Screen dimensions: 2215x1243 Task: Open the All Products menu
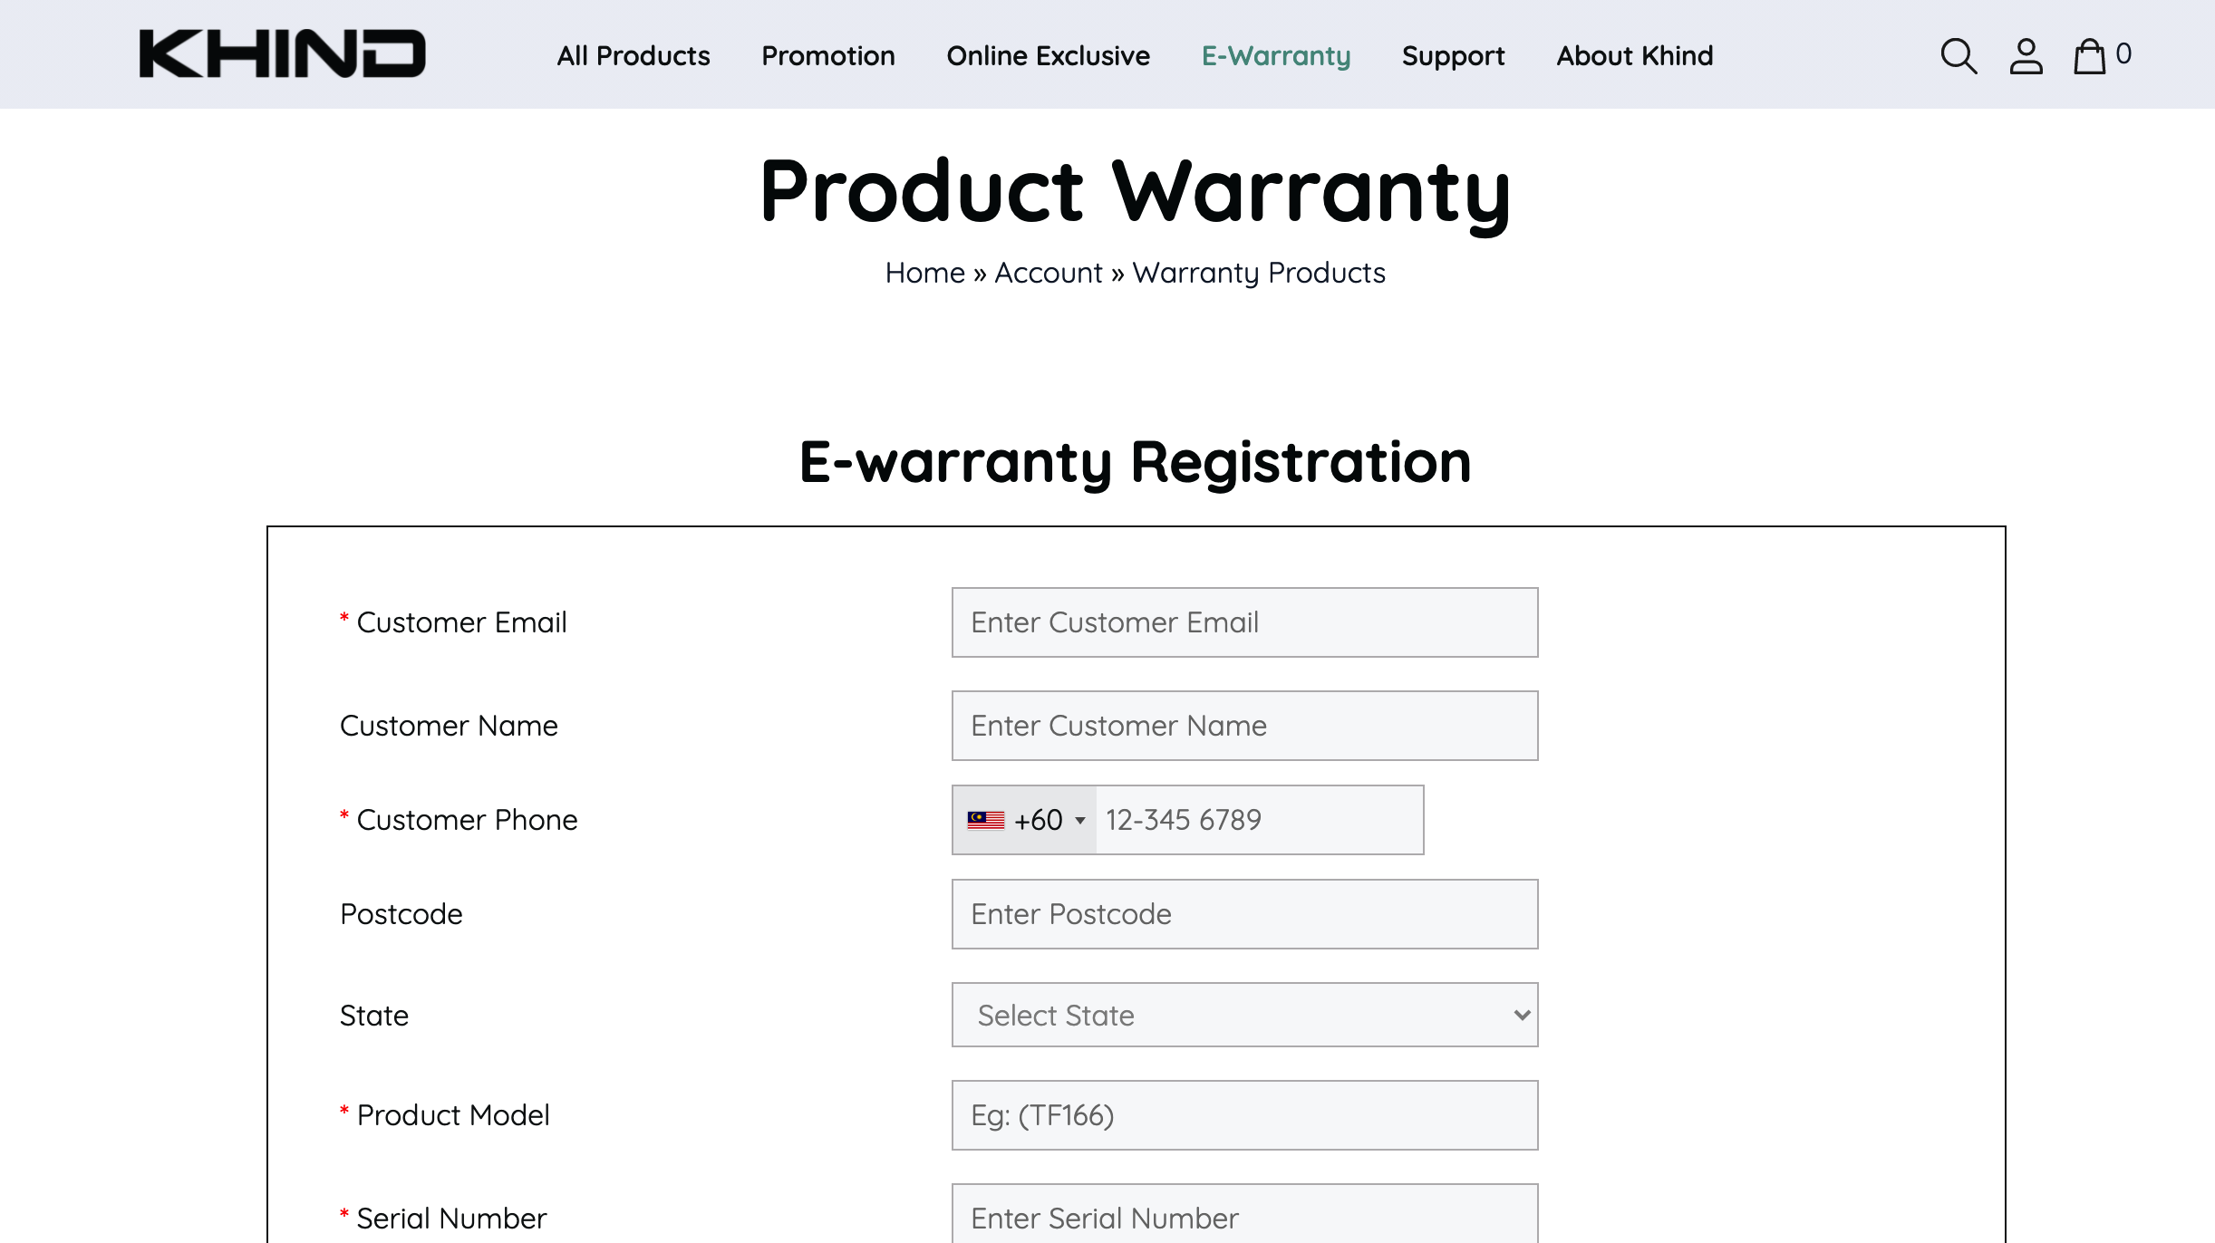pos(634,56)
